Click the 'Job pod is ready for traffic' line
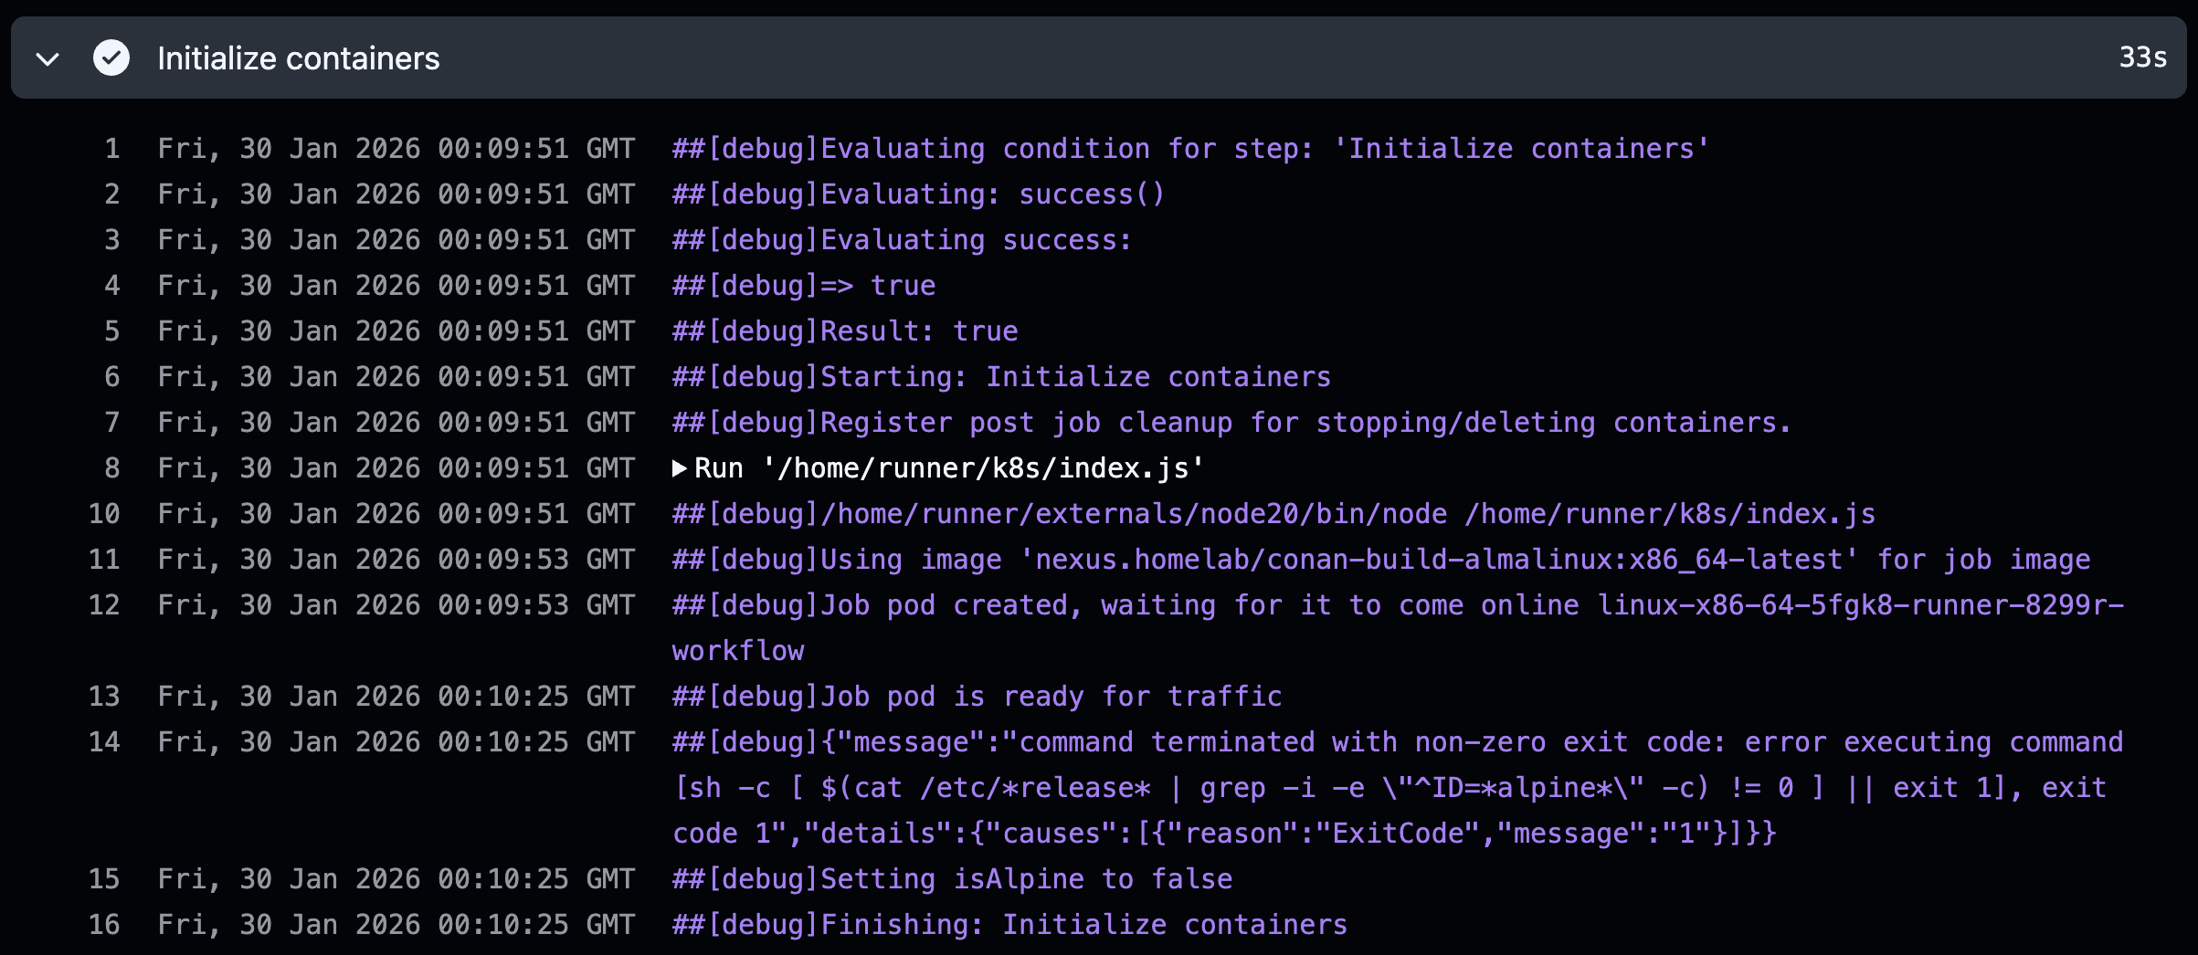This screenshot has height=955, width=2198. pos(977,697)
